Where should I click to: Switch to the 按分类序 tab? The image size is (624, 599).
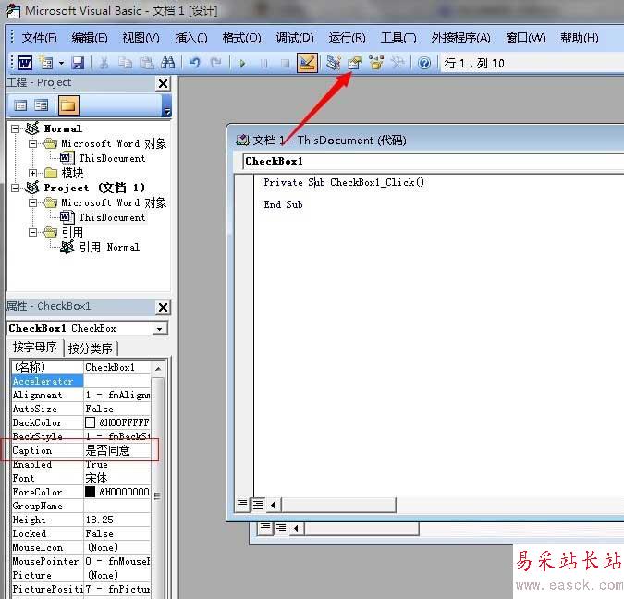(x=91, y=348)
